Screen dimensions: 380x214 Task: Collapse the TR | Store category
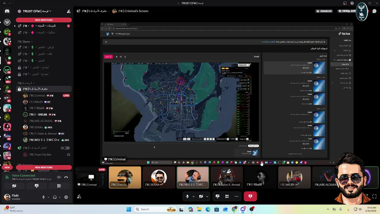pyautogui.click(x=25, y=42)
